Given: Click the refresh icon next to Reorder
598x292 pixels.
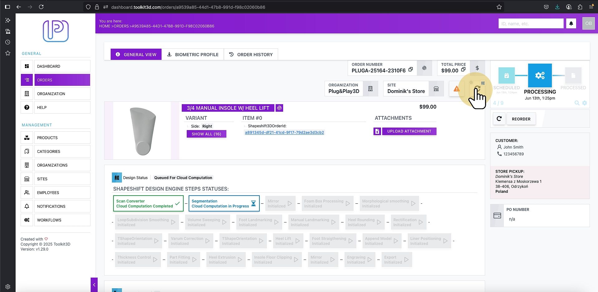Looking at the screenshot, I should [x=499, y=119].
